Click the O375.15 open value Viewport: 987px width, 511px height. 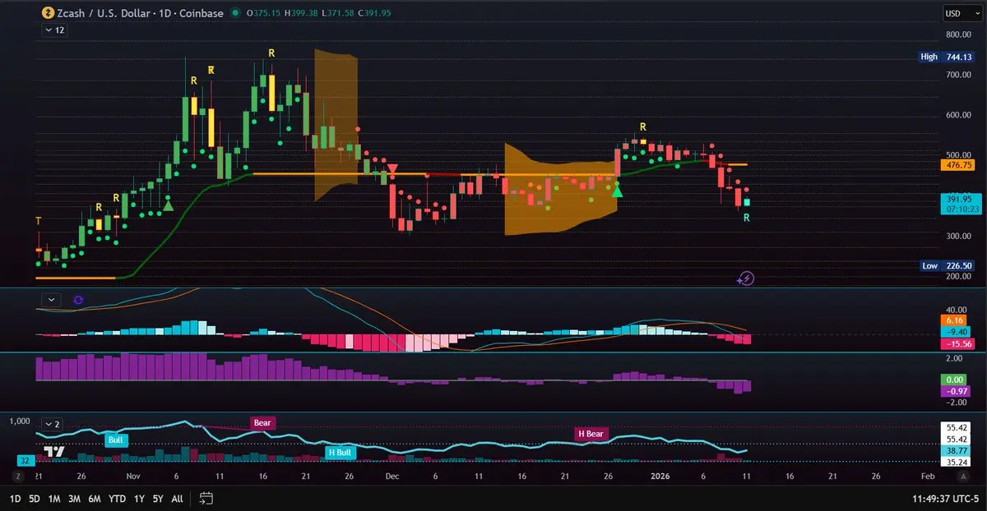pos(266,13)
